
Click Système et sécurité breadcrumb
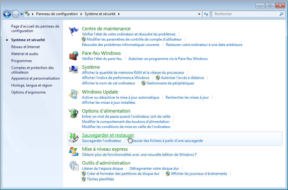click(x=100, y=14)
